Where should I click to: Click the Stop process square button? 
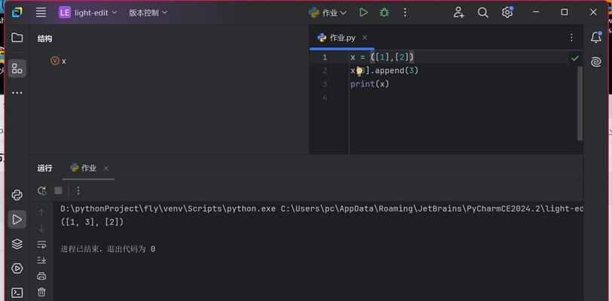pos(58,190)
